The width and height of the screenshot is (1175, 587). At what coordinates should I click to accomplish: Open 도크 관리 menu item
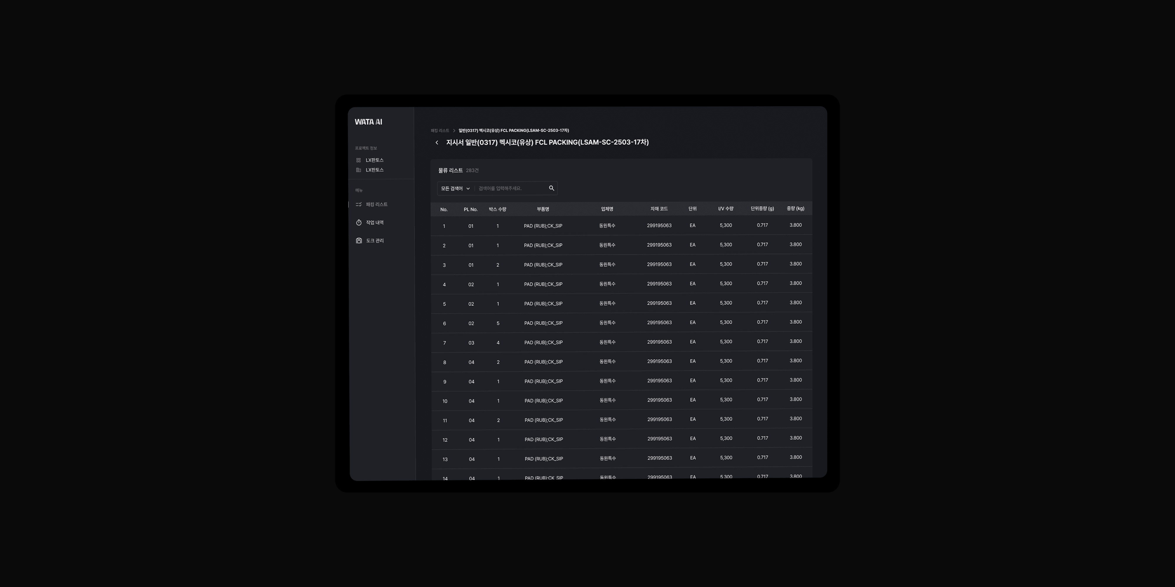click(375, 241)
